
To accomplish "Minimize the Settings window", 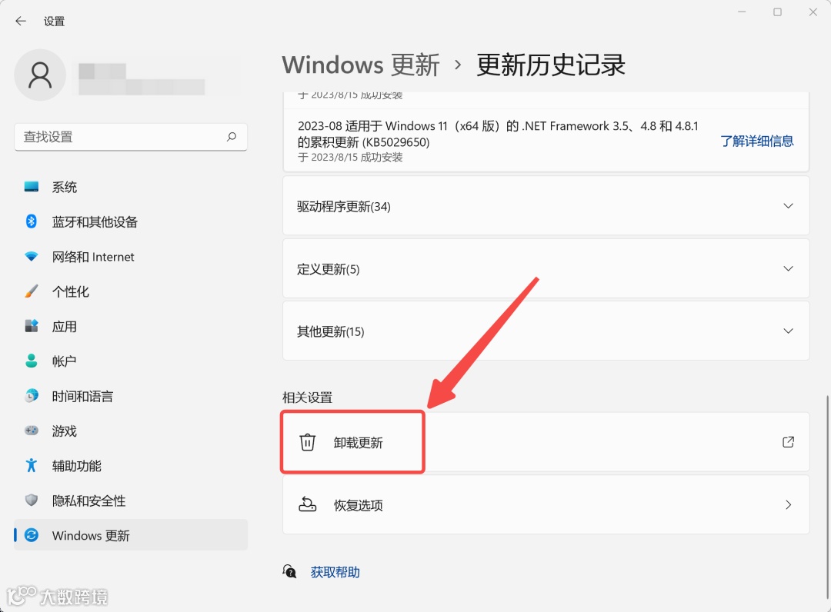I will 742,12.
